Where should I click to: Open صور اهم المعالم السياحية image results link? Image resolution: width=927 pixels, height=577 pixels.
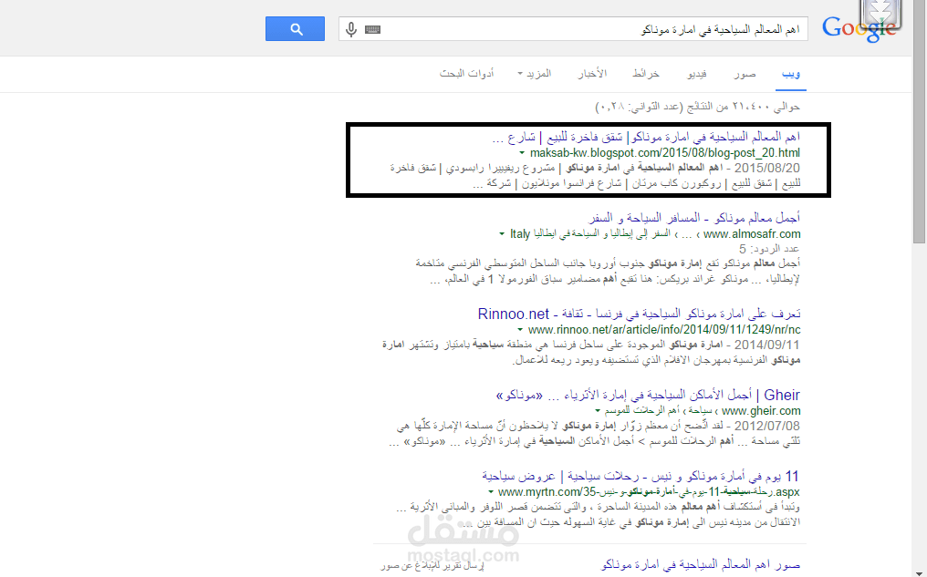(701, 565)
